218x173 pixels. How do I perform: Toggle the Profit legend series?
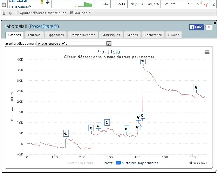(105, 163)
